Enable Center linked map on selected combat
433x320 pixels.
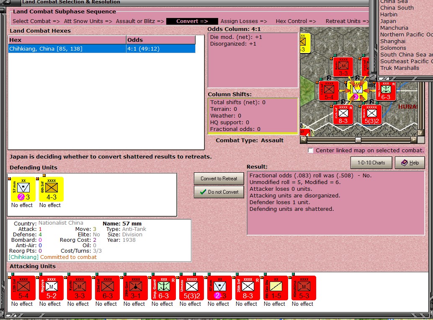click(311, 150)
